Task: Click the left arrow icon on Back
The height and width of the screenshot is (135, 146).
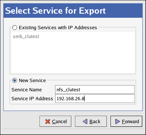Action: (85, 122)
